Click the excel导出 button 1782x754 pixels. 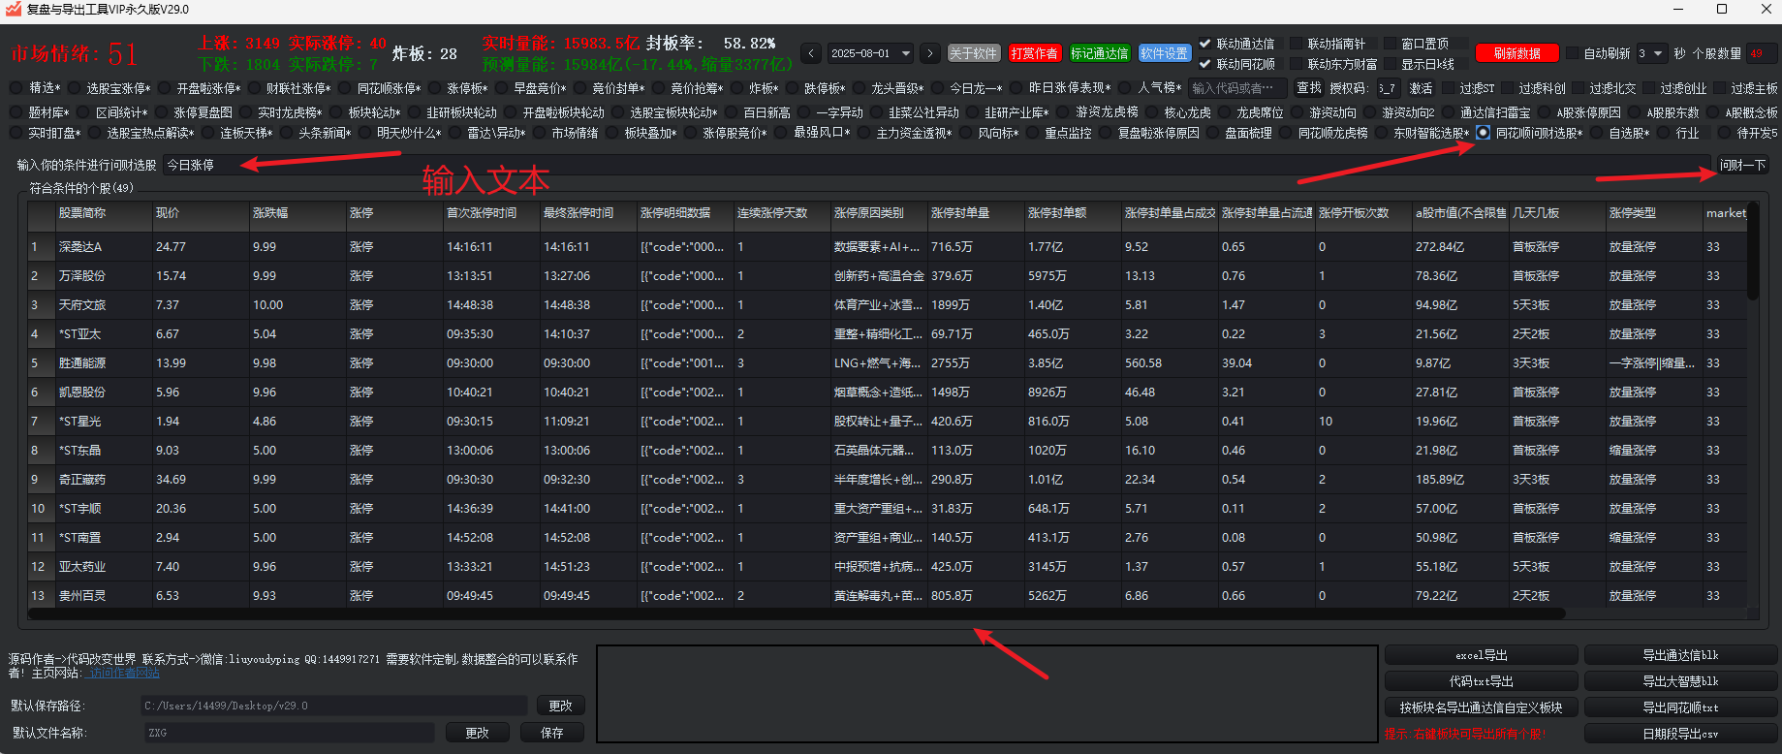coord(1482,655)
